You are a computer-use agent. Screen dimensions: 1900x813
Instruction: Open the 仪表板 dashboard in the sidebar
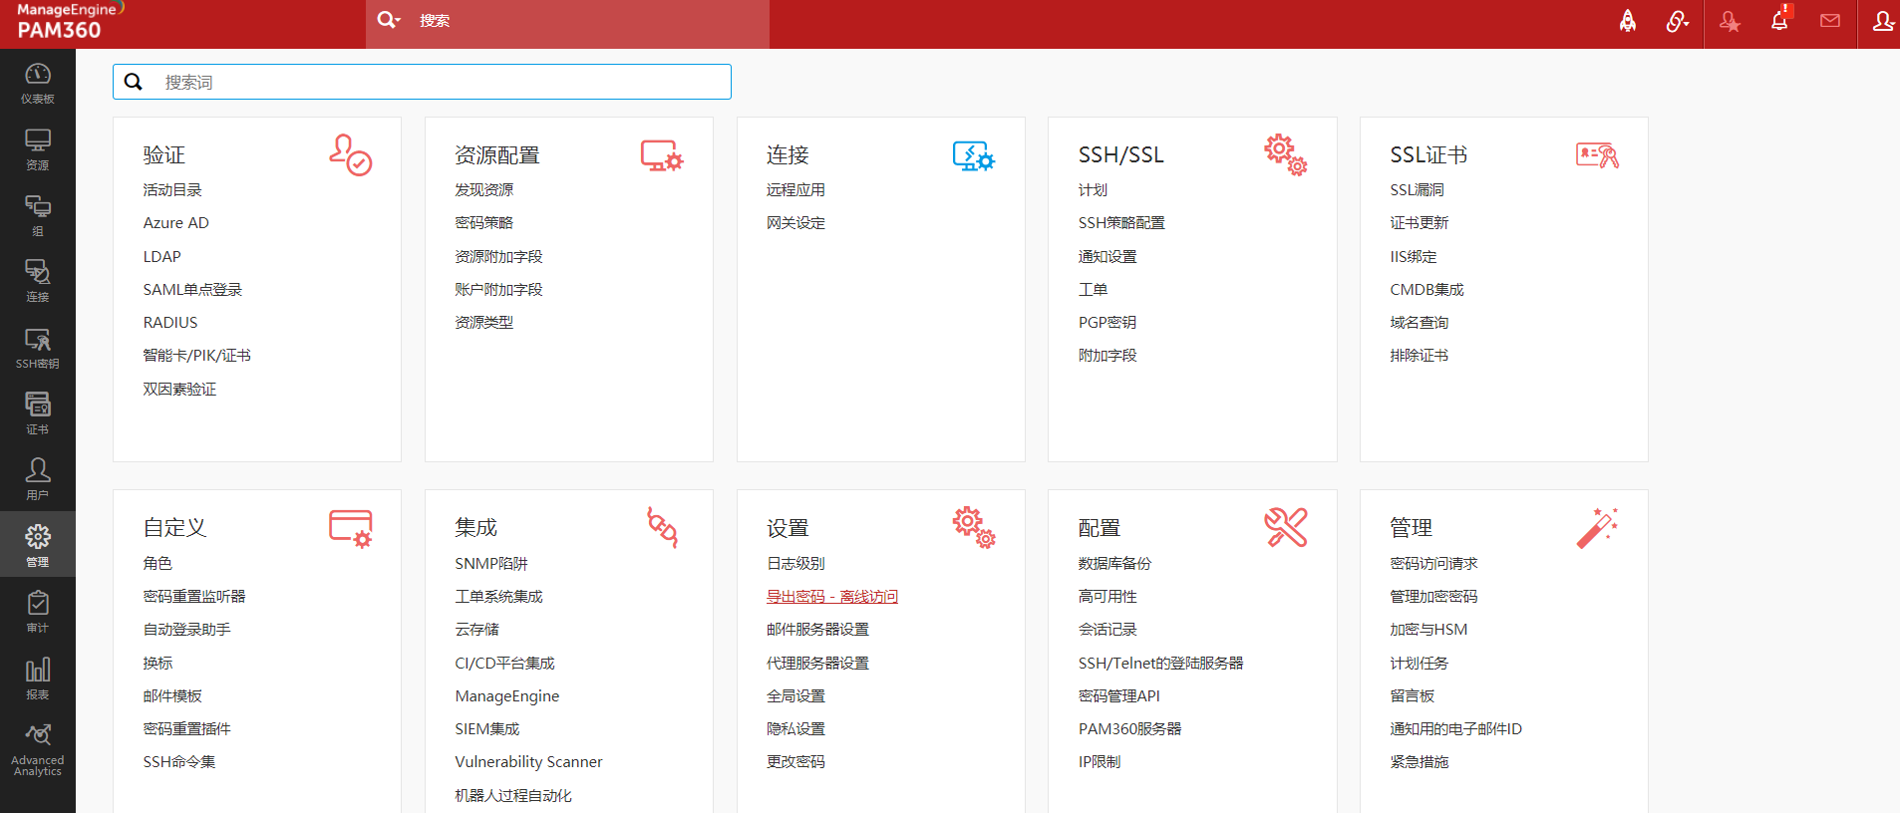pyautogui.click(x=38, y=83)
